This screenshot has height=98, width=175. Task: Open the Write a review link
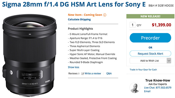(93, 73)
